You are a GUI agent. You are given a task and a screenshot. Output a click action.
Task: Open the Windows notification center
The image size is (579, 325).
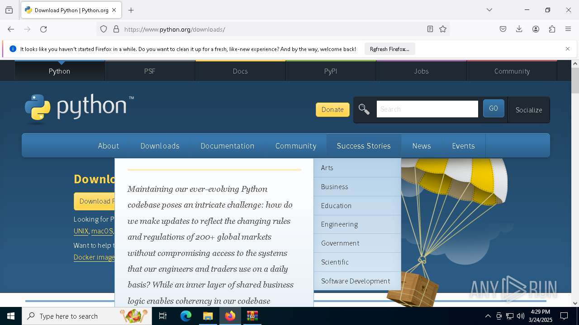(x=564, y=316)
